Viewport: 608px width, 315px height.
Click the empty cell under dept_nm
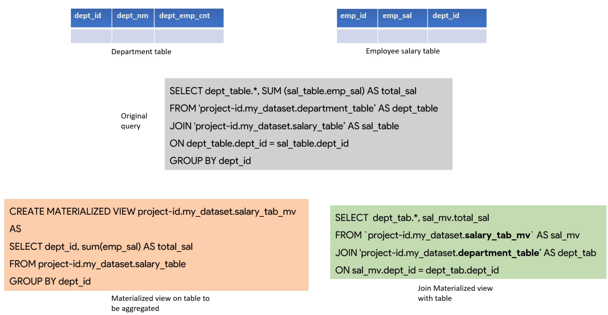point(133,36)
